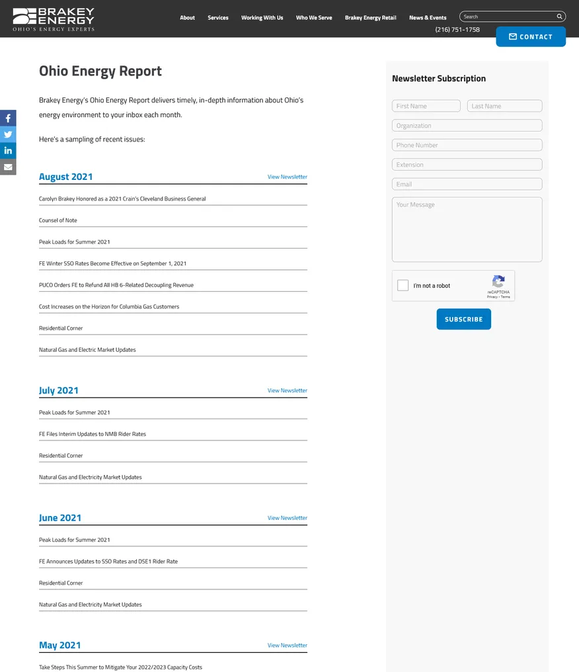Click the Facebook share icon
Viewport: 579px width, 672px height.
coord(8,118)
